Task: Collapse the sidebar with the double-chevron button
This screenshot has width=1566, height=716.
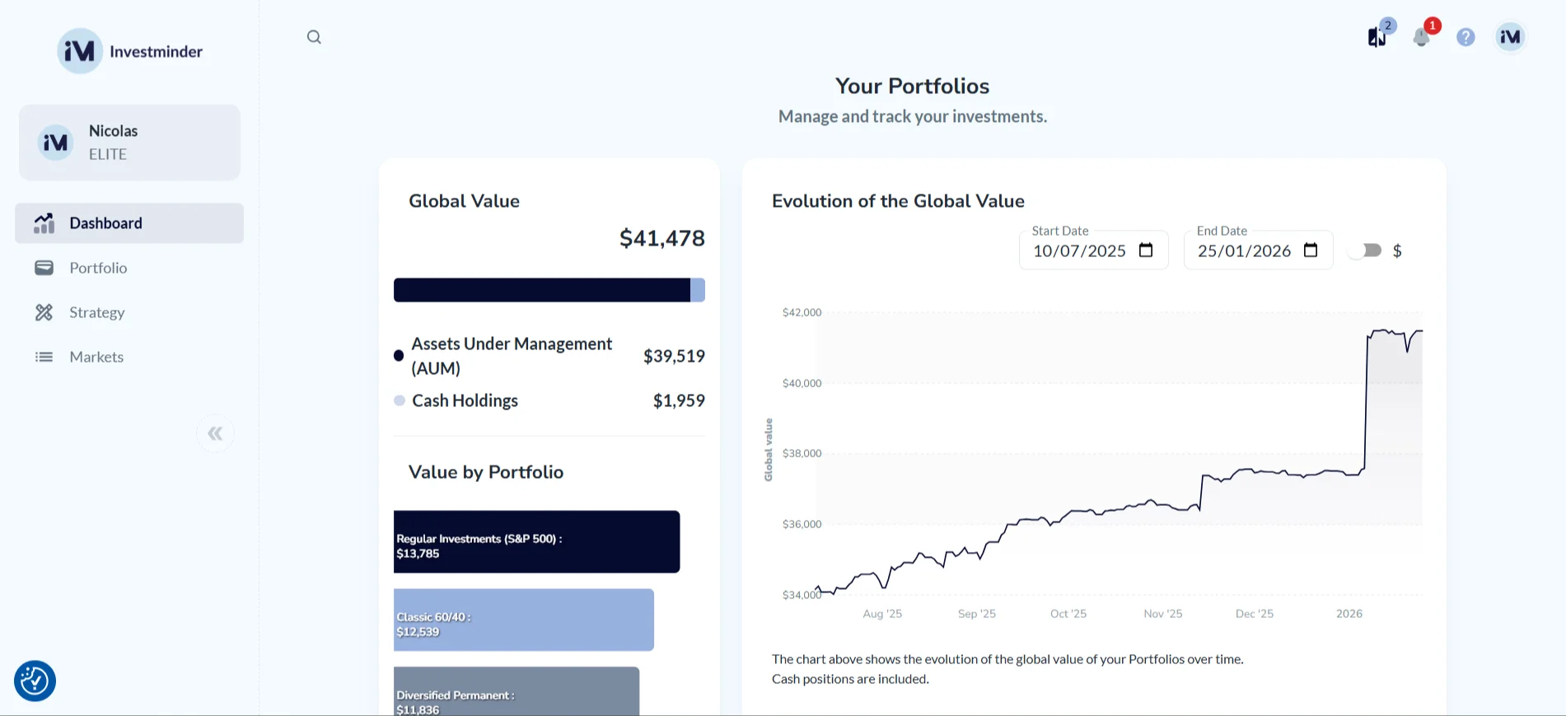Action: click(x=215, y=433)
